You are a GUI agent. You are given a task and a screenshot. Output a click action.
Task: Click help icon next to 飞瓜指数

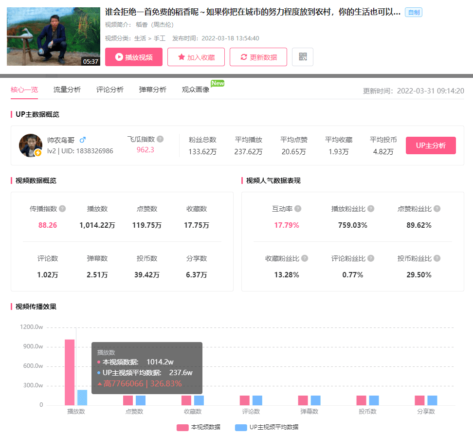click(x=160, y=139)
